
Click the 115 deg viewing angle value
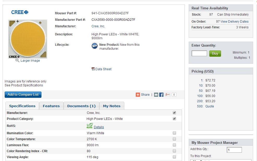[93, 157]
